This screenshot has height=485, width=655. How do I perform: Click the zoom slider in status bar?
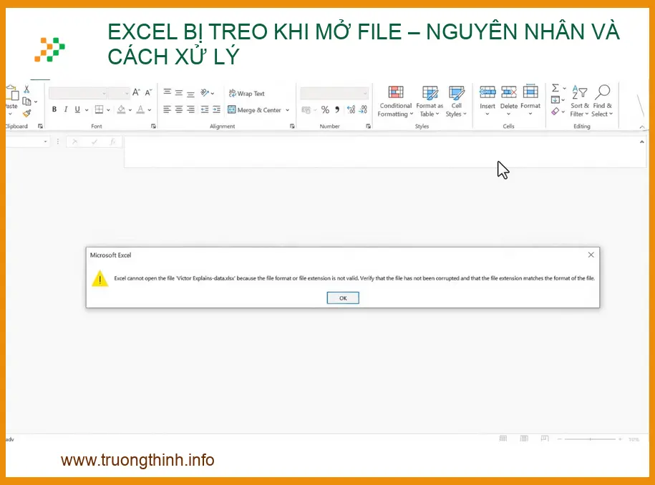click(x=590, y=439)
